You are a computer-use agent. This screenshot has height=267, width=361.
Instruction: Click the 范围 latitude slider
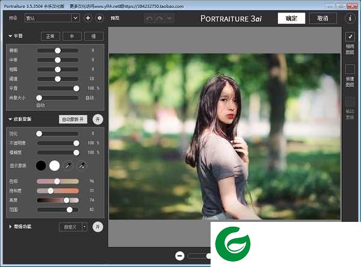pyautogui.click(x=58, y=210)
